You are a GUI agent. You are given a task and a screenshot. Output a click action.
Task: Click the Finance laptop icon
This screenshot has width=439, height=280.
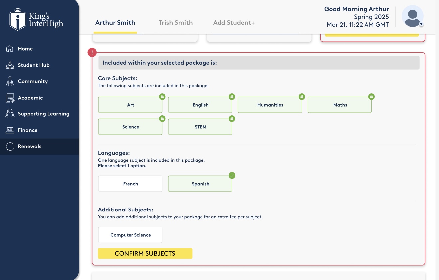(x=10, y=130)
